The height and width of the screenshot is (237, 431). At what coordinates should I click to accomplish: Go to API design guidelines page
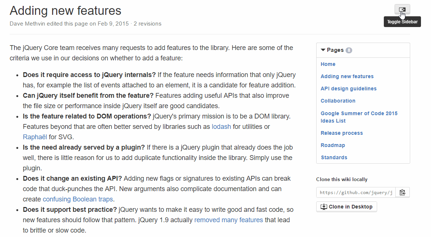coord(349,89)
